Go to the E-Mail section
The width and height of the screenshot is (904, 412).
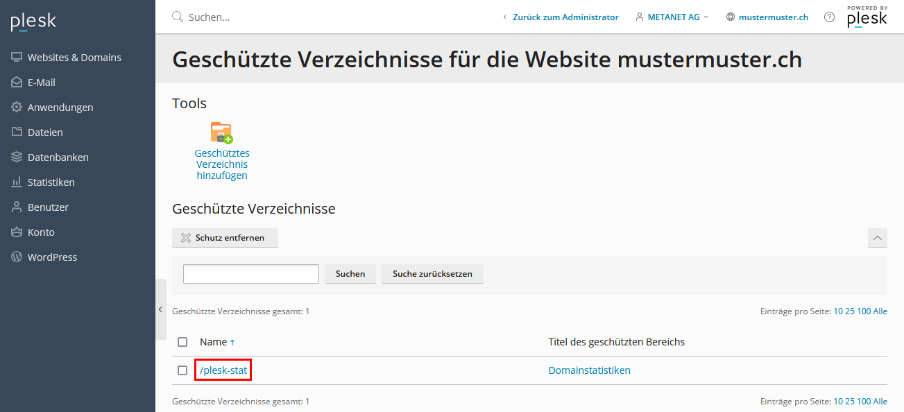[x=41, y=83]
